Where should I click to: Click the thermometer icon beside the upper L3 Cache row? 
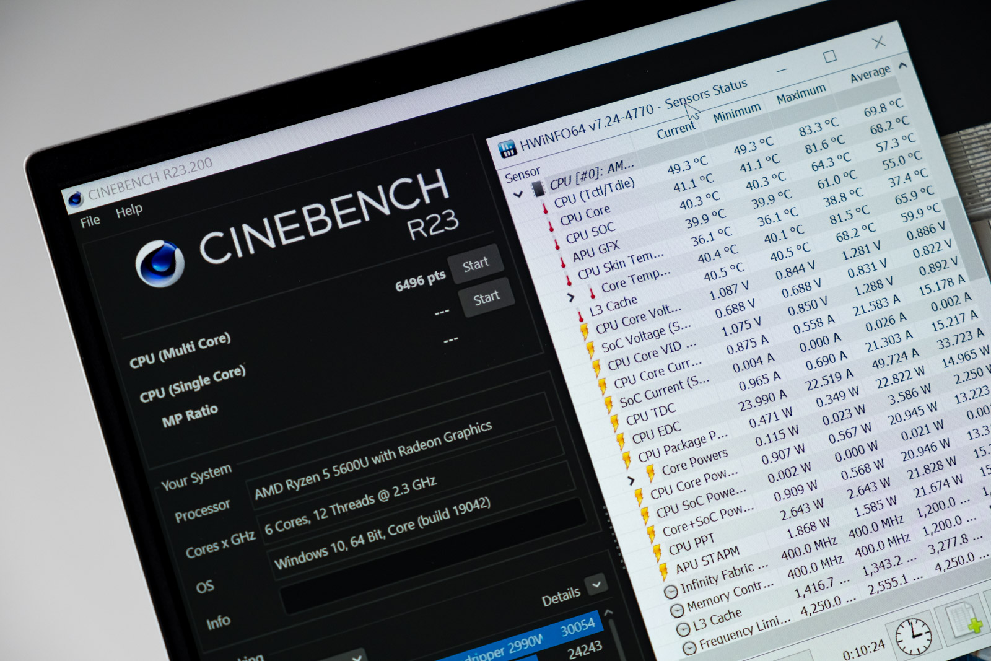(x=580, y=315)
